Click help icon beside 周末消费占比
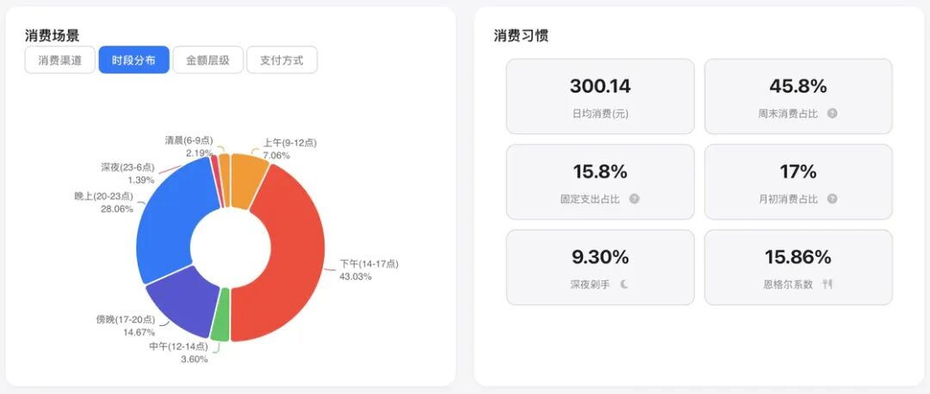 pyautogui.click(x=832, y=113)
